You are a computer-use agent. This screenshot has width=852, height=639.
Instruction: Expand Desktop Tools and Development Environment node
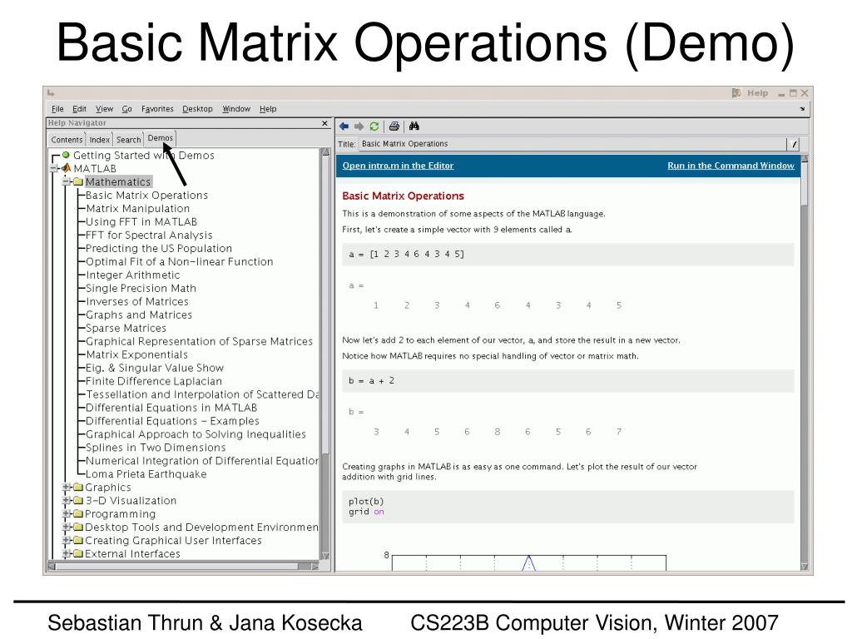[67, 527]
